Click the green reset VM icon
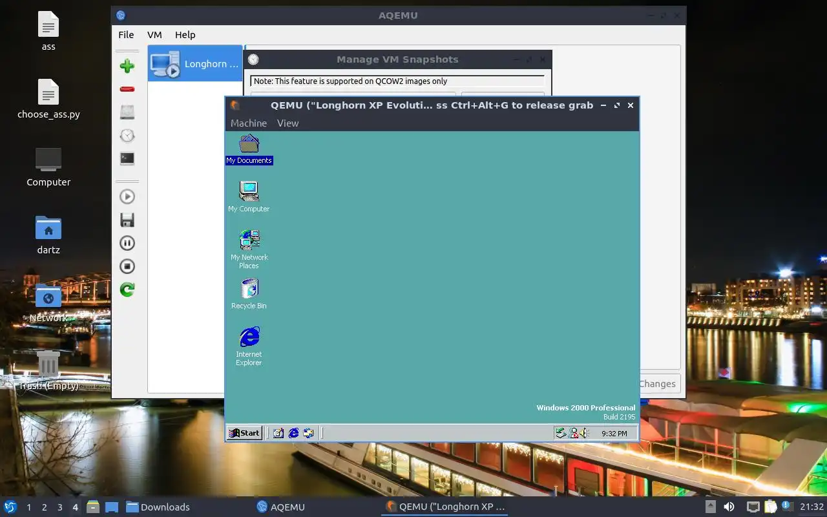Viewport: 827px width, 517px height. 127,290
